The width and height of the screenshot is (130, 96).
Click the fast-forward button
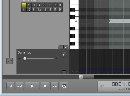[54, 86]
